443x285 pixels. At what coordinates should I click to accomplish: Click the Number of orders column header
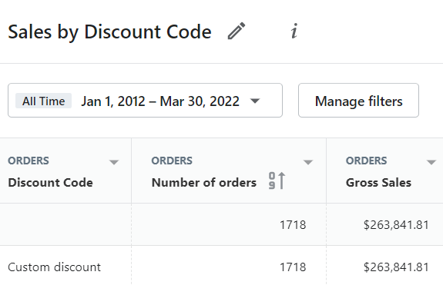(x=204, y=183)
